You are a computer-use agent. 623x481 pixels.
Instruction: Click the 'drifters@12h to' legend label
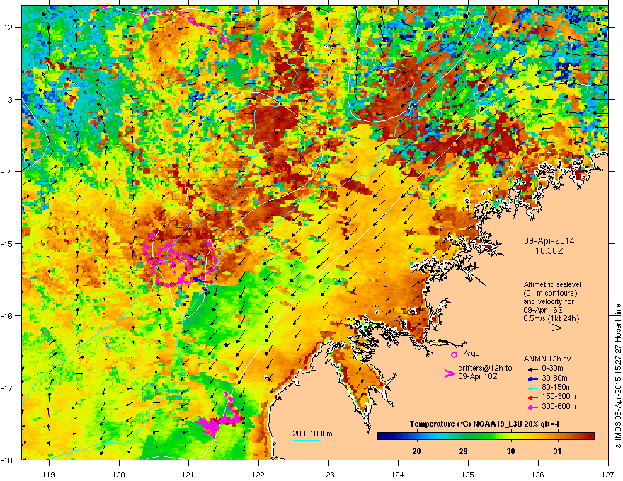tap(485, 369)
